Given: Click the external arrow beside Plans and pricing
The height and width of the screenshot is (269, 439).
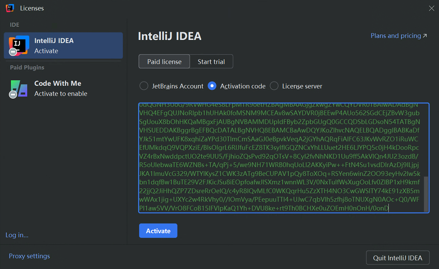Looking at the screenshot, I should (x=425, y=36).
